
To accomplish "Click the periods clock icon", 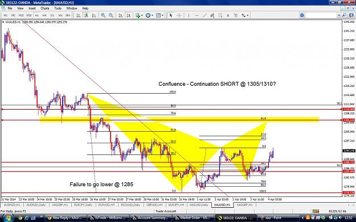I will tap(148, 15).
